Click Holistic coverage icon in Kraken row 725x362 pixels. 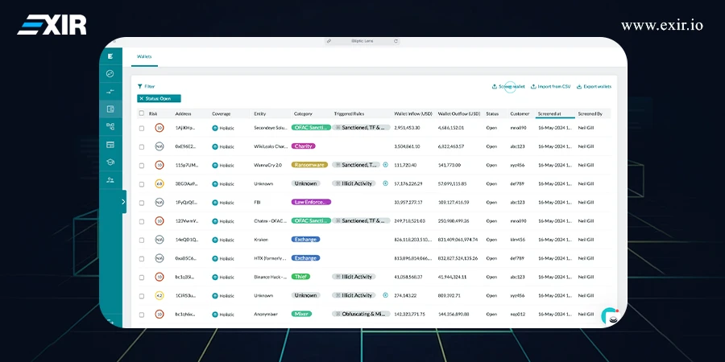tap(215, 240)
